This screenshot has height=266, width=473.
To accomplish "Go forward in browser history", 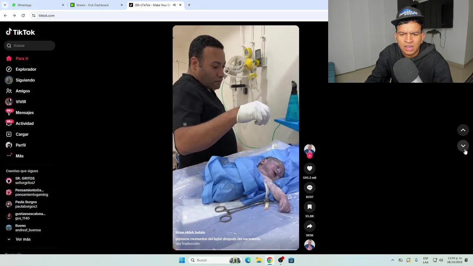I will click(x=14, y=16).
